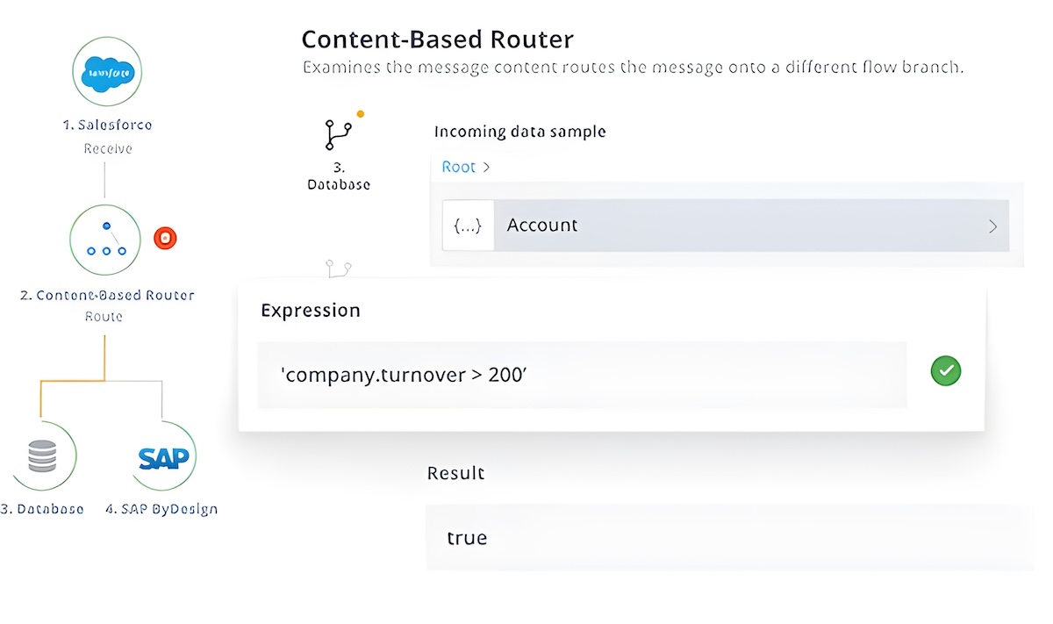Screen dimensions: 1053x624
Task: Click the green expression valid checkmark
Action: [x=946, y=371]
